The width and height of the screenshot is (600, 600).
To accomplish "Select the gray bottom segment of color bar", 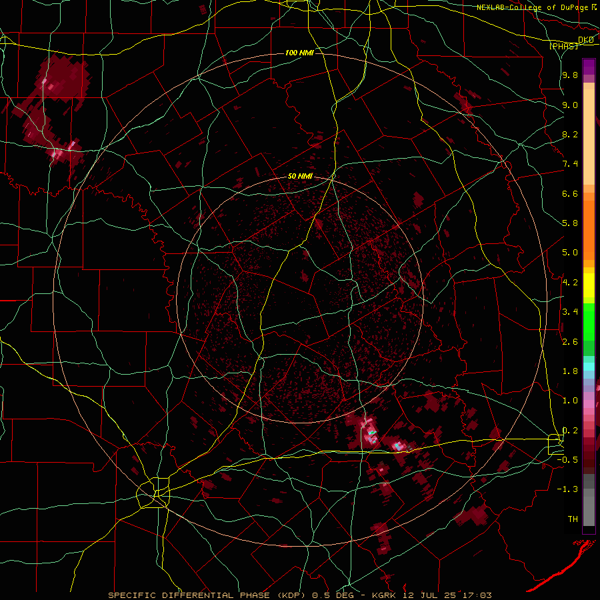I will pyautogui.click(x=589, y=511).
